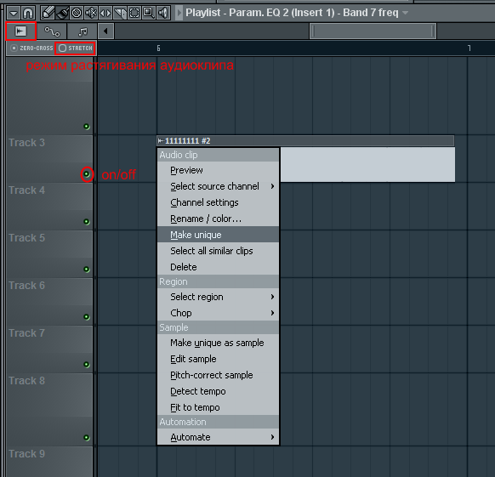Choose Detect tempo
The height and width of the screenshot is (477, 495).
click(x=218, y=391)
